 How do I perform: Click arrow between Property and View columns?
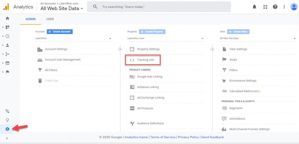click(212, 49)
